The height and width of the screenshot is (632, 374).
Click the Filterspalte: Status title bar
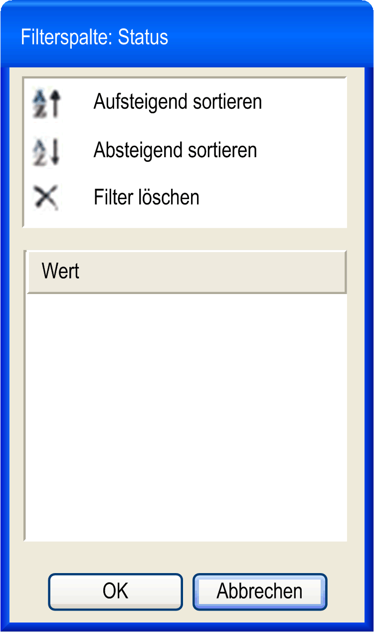[x=187, y=37]
